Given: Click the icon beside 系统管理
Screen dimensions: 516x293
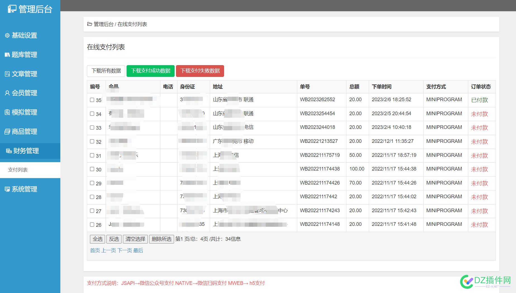Looking at the screenshot, I should point(7,189).
